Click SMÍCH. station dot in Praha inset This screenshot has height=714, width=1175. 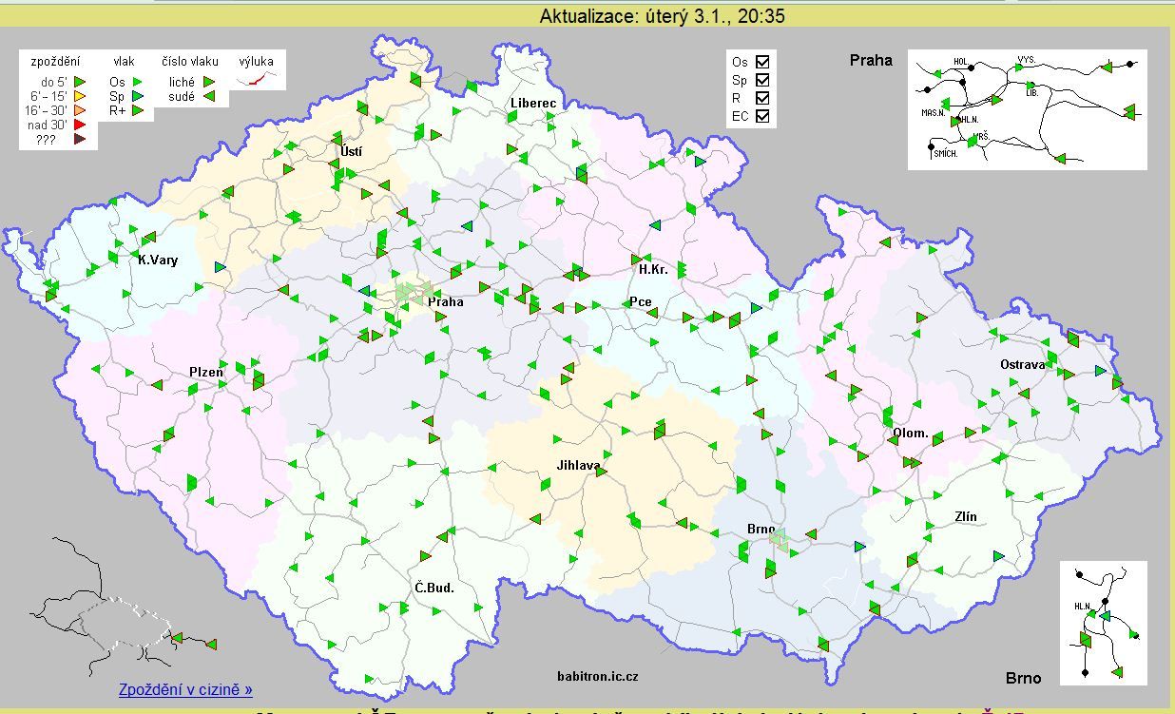tap(932, 146)
